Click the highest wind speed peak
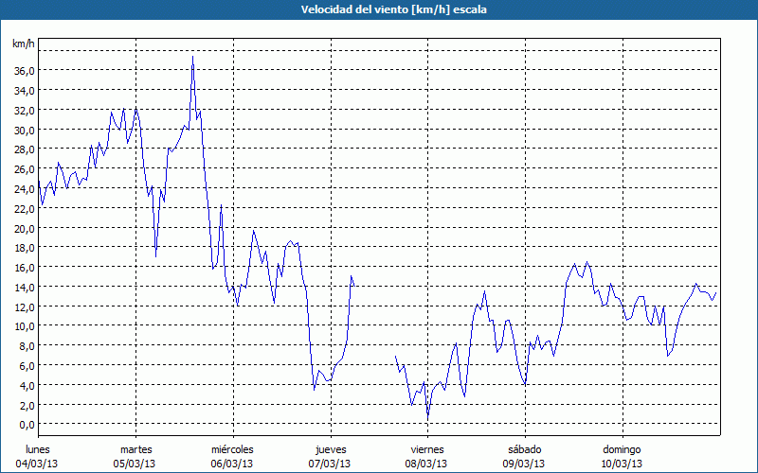The height and width of the screenshot is (473, 758). tap(192, 57)
